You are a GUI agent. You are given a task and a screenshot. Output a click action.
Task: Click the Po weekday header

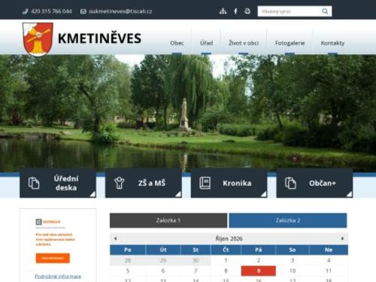pyautogui.click(x=128, y=250)
